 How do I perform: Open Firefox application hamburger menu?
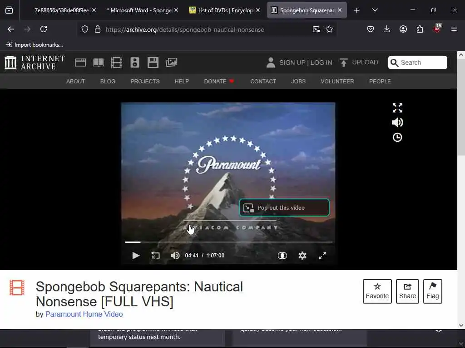pyautogui.click(x=454, y=29)
